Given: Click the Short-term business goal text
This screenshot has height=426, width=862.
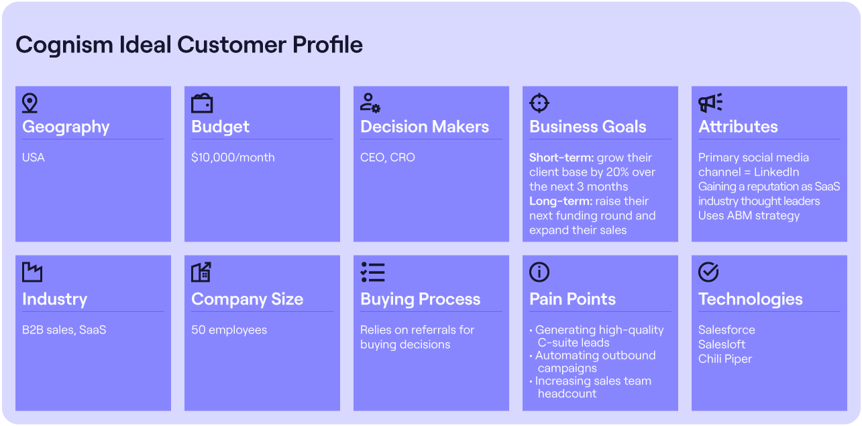Looking at the screenshot, I should [x=592, y=172].
